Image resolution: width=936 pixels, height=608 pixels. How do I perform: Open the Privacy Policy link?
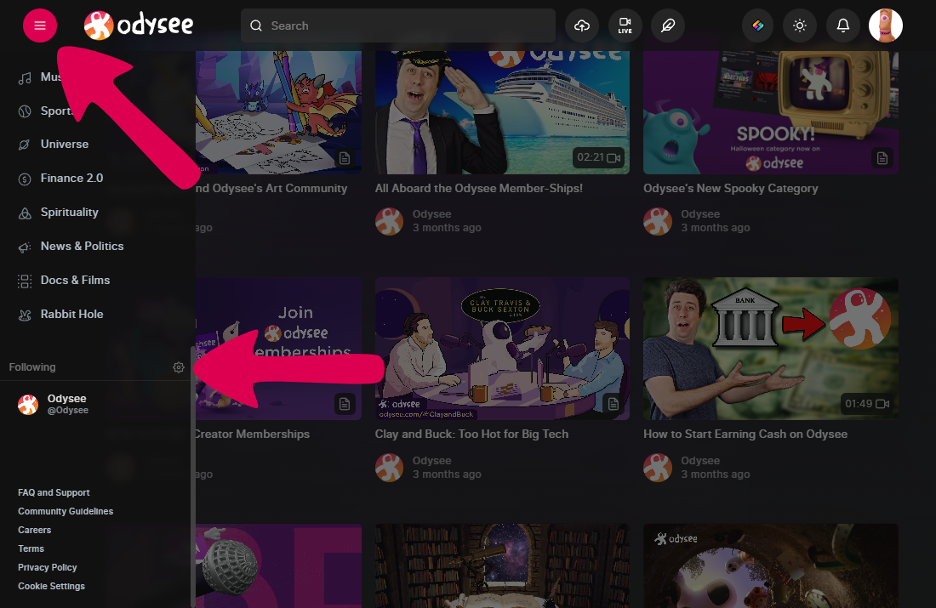pos(47,567)
